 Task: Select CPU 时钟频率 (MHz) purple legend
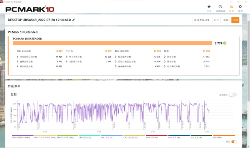pyautogui.click(x=22, y=137)
